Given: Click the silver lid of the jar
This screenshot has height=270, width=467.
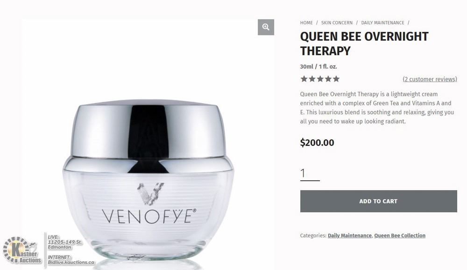Looking at the screenshot, I should (x=148, y=130).
